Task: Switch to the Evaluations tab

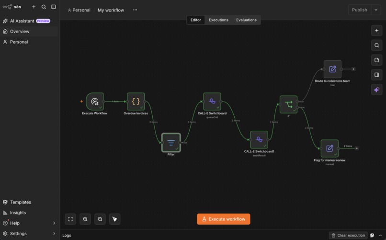Action: [x=247, y=20]
